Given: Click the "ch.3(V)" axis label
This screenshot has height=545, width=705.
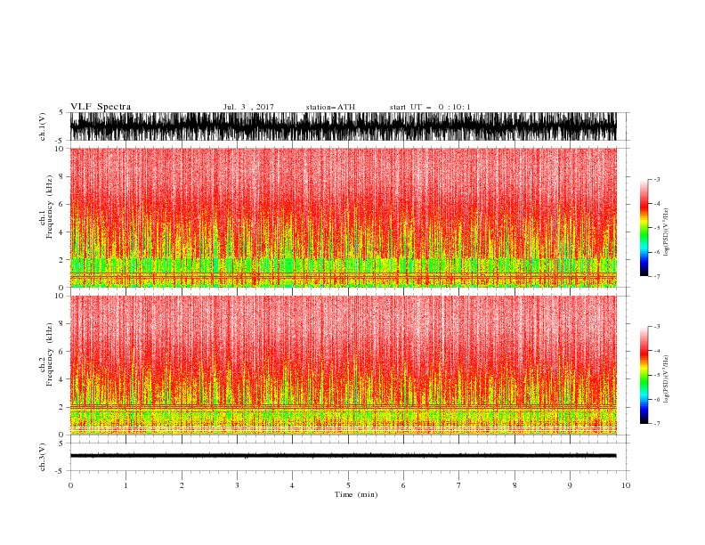Looking at the screenshot, I should (x=43, y=457).
